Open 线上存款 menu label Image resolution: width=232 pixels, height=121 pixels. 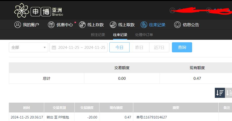[x=96, y=25]
